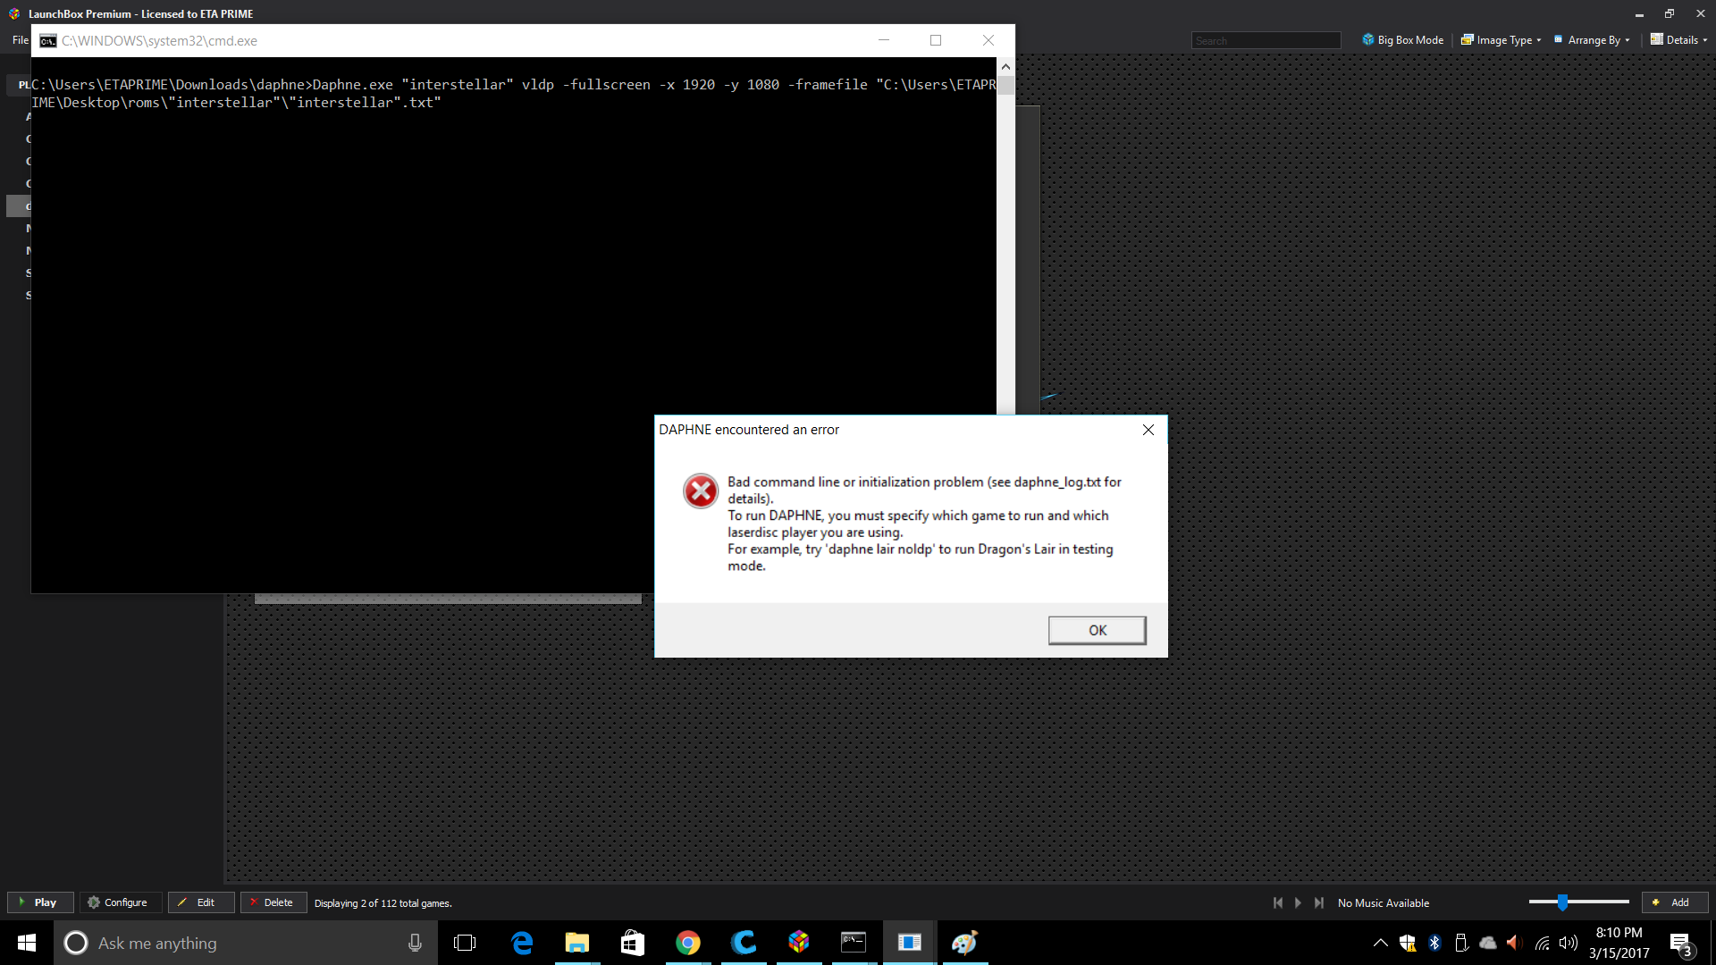This screenshot has height=965, width=1716.
Task: Click the cmd window scroll-up arrow
Action: [x=1005, y=67]
